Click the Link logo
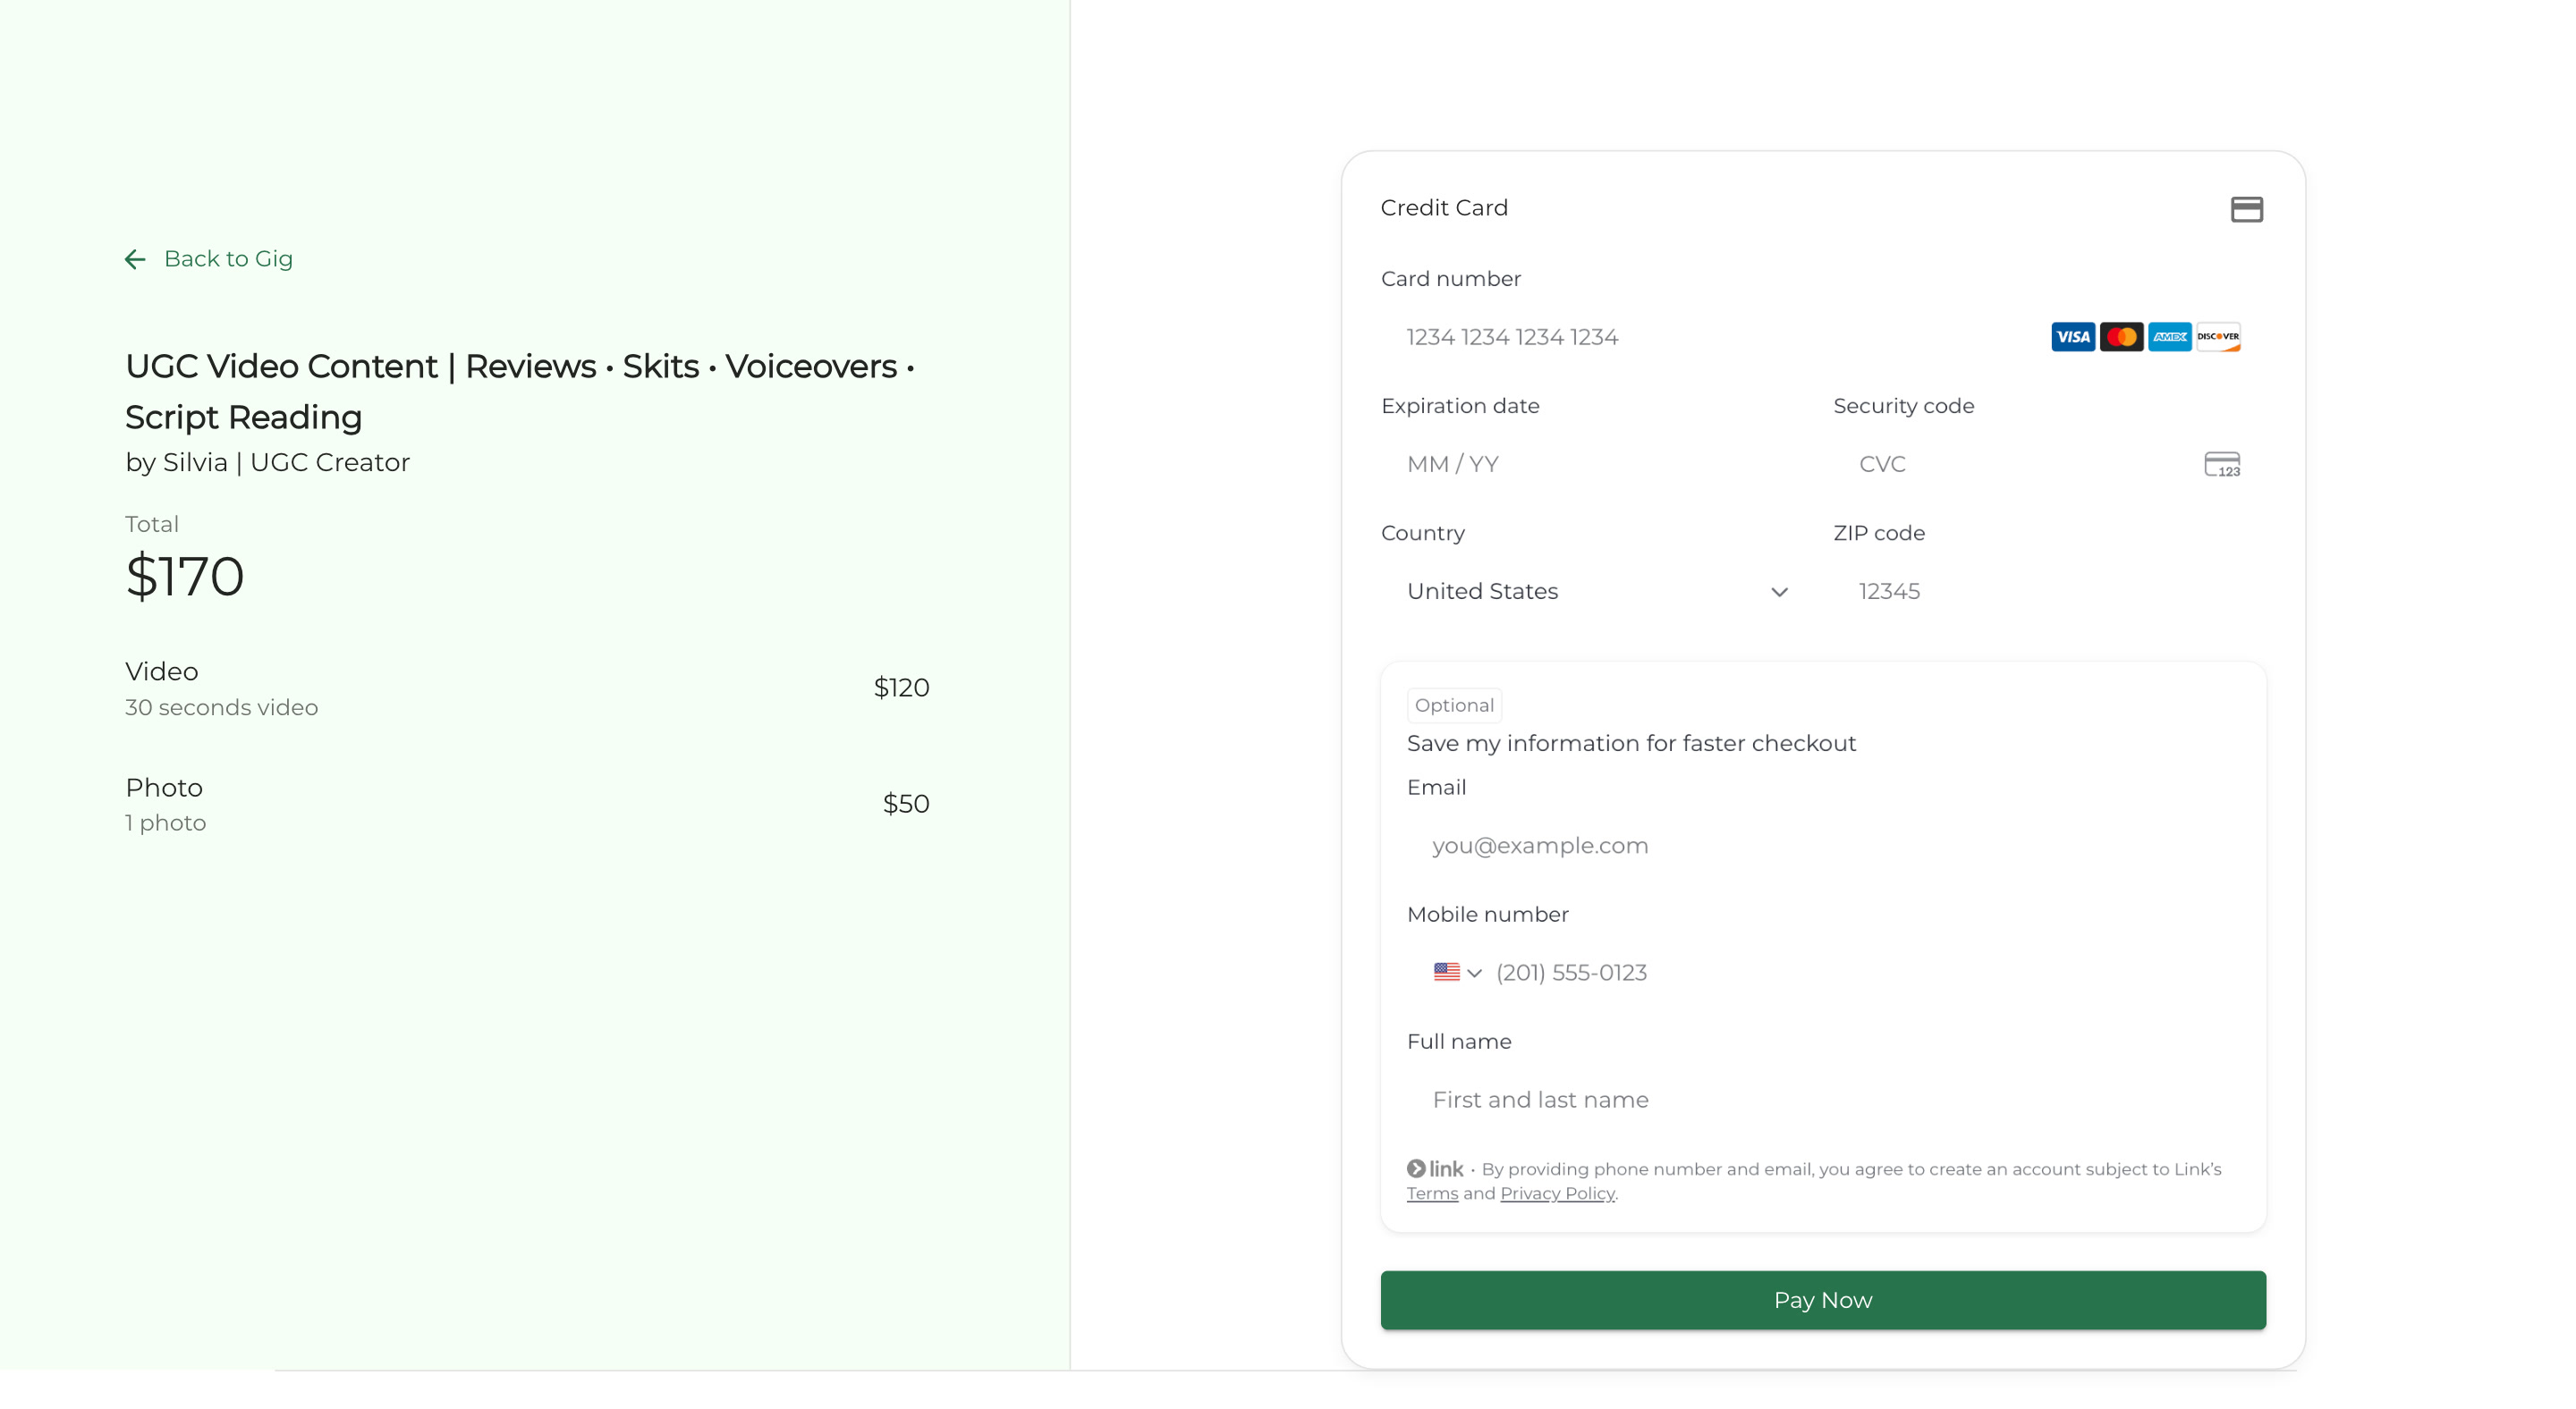2576x1409 pixels. tap(1434, 1169)
